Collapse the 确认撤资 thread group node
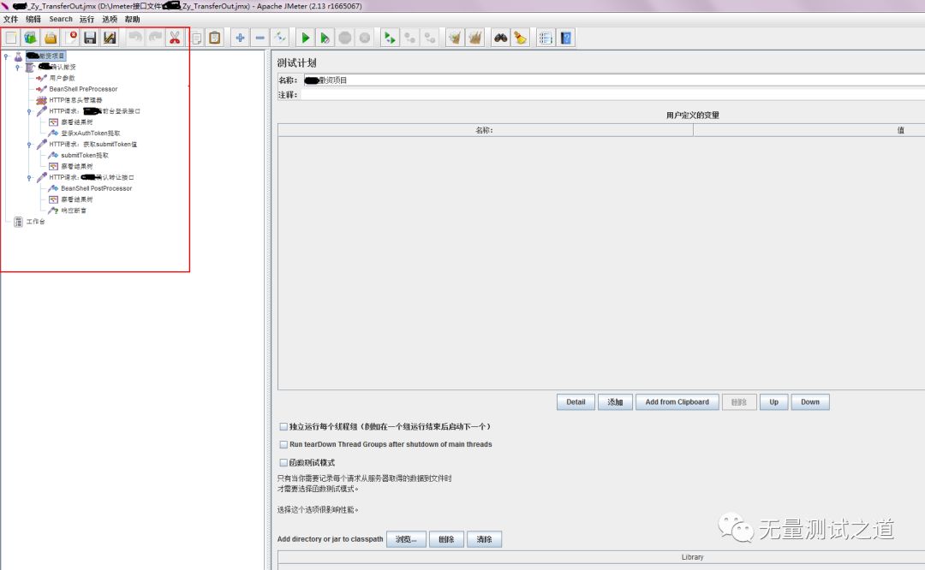The image size is (925, 570). 17,67
